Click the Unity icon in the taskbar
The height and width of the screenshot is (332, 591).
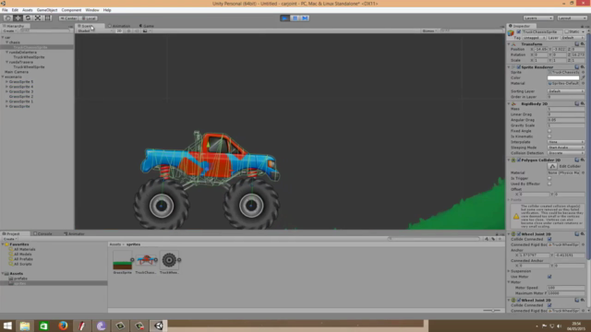159,326
